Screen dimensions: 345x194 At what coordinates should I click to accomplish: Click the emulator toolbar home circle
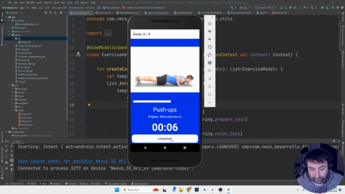point(210,87)
